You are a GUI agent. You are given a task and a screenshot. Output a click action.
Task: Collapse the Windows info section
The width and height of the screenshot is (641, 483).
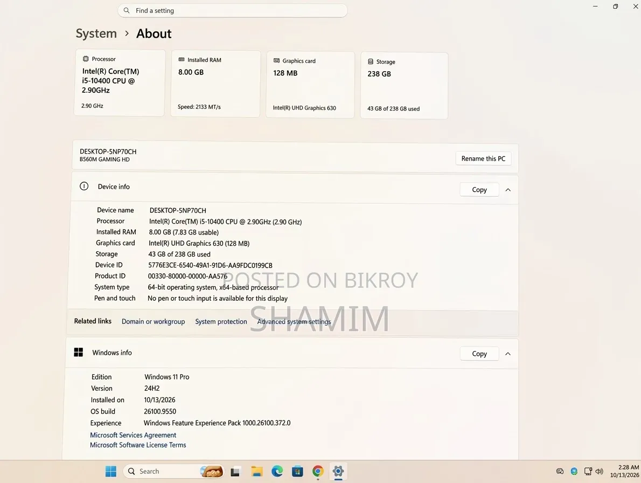(x=508, y=354)
